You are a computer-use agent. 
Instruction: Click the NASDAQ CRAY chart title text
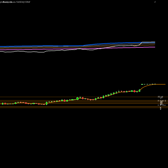point(23,2)
